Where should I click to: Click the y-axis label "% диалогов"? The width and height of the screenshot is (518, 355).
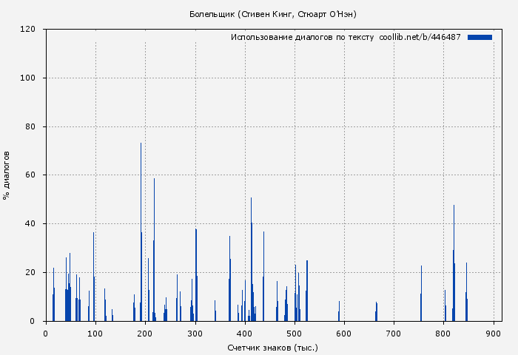click(x=7, y=175)
